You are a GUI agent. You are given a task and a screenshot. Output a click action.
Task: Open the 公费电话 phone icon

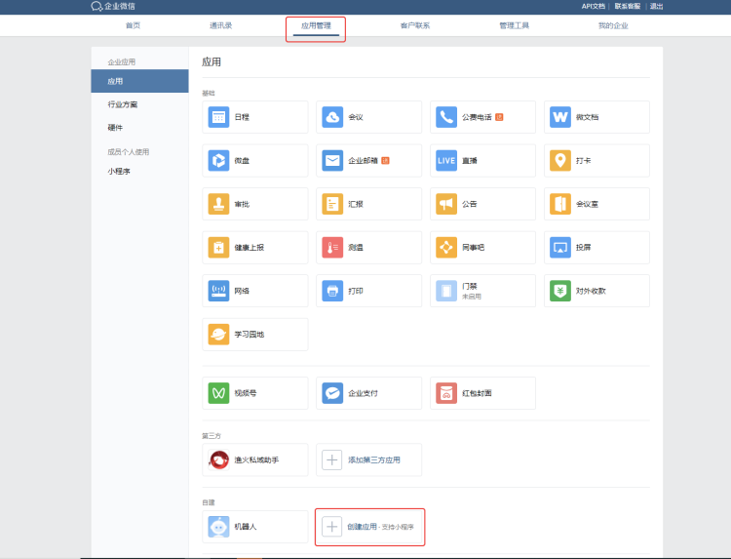(446, 117)
